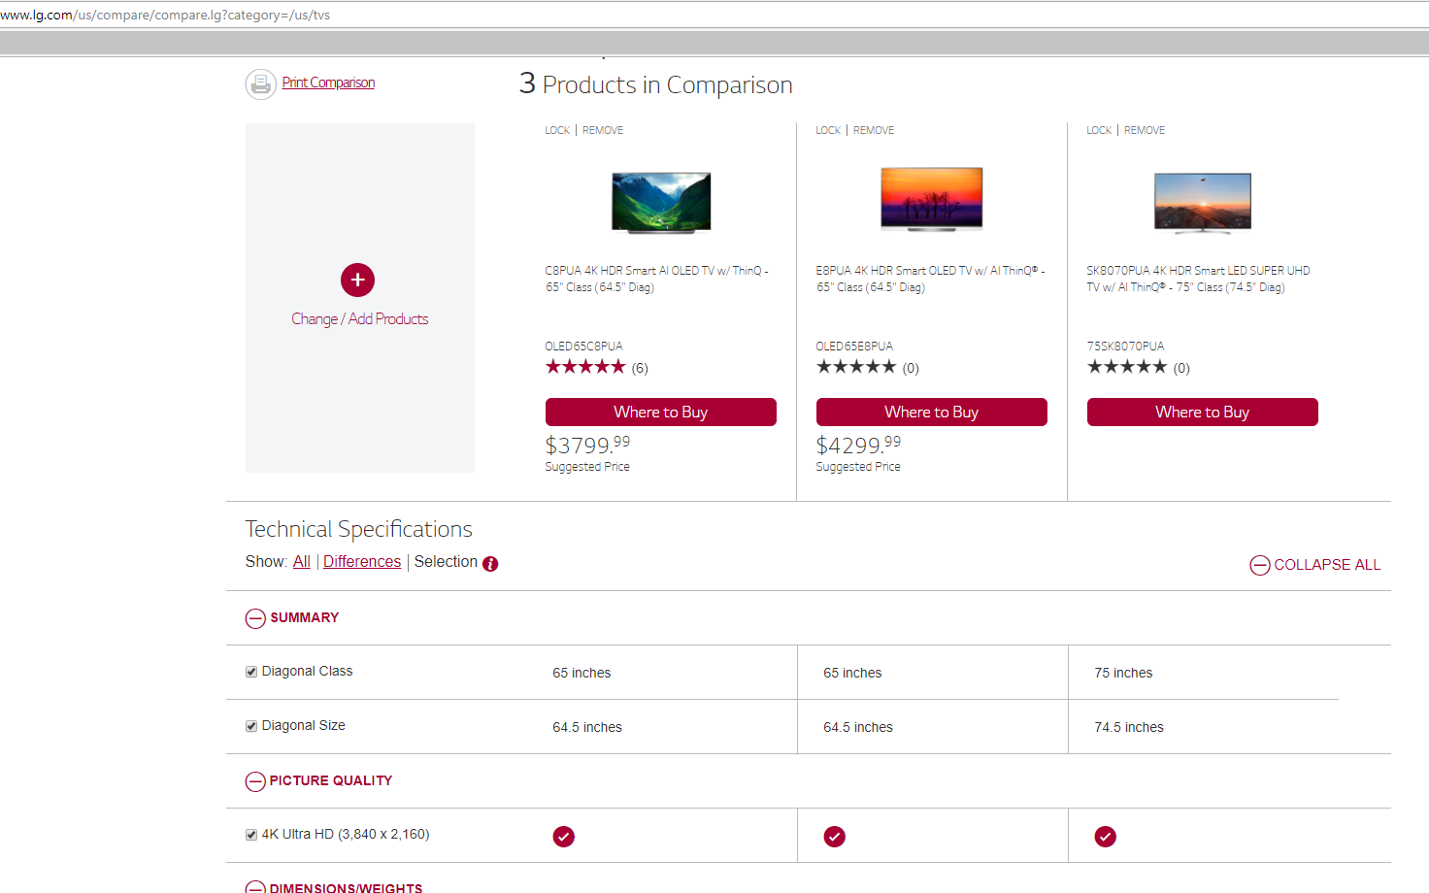Image resolution: width=1429 pixels, height=893 pixels.
Task: Lock the C8PUA TV in comparison
Action: click(x=557, y=130)
